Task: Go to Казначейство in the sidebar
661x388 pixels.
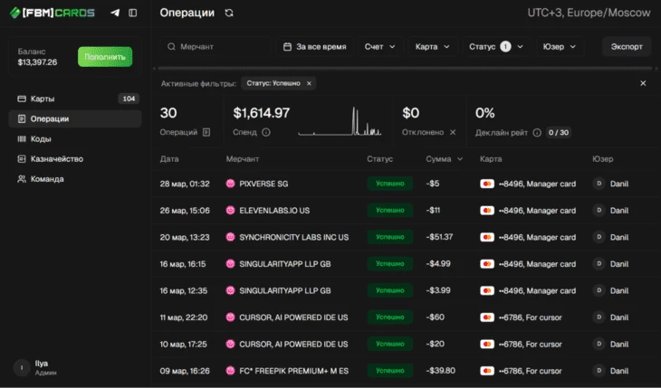Action: [x=56, y=159]
